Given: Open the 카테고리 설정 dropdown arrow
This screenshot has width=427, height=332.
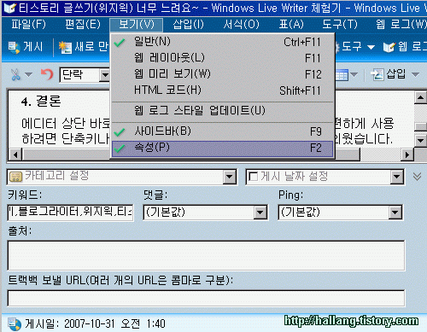Looking at the screenshot, I should 230,177.
